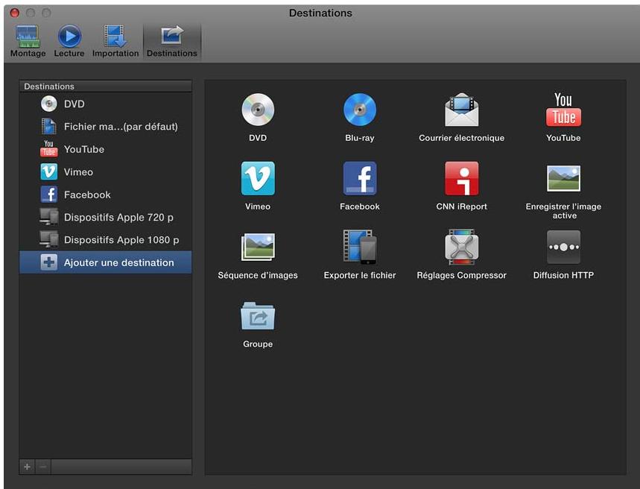
Task: Click the Vimeo icon in the grid
Action: tap(258, 178)
